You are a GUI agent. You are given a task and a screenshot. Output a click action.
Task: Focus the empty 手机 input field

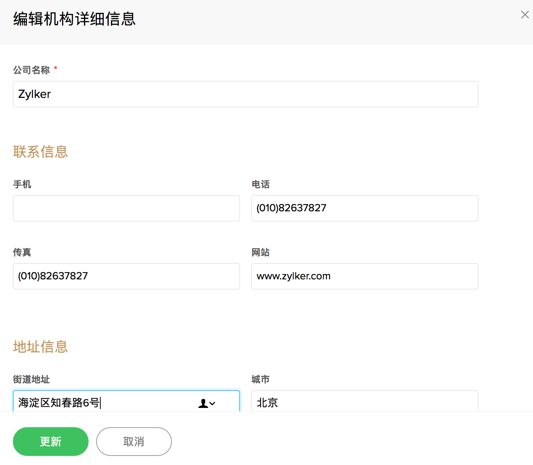click(126, 208)
